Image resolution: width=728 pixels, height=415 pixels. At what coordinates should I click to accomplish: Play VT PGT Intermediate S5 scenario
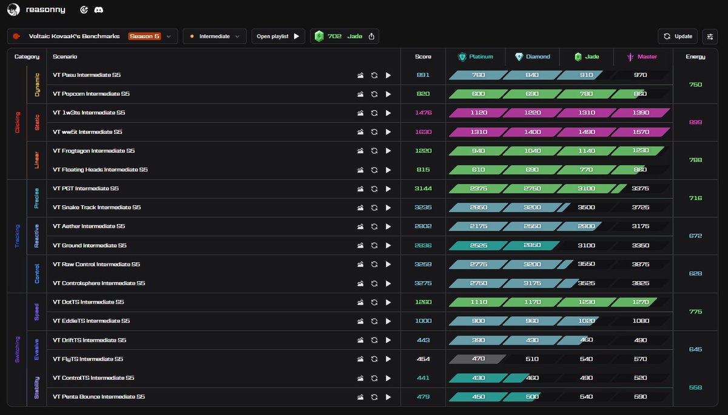click(388, 188)
